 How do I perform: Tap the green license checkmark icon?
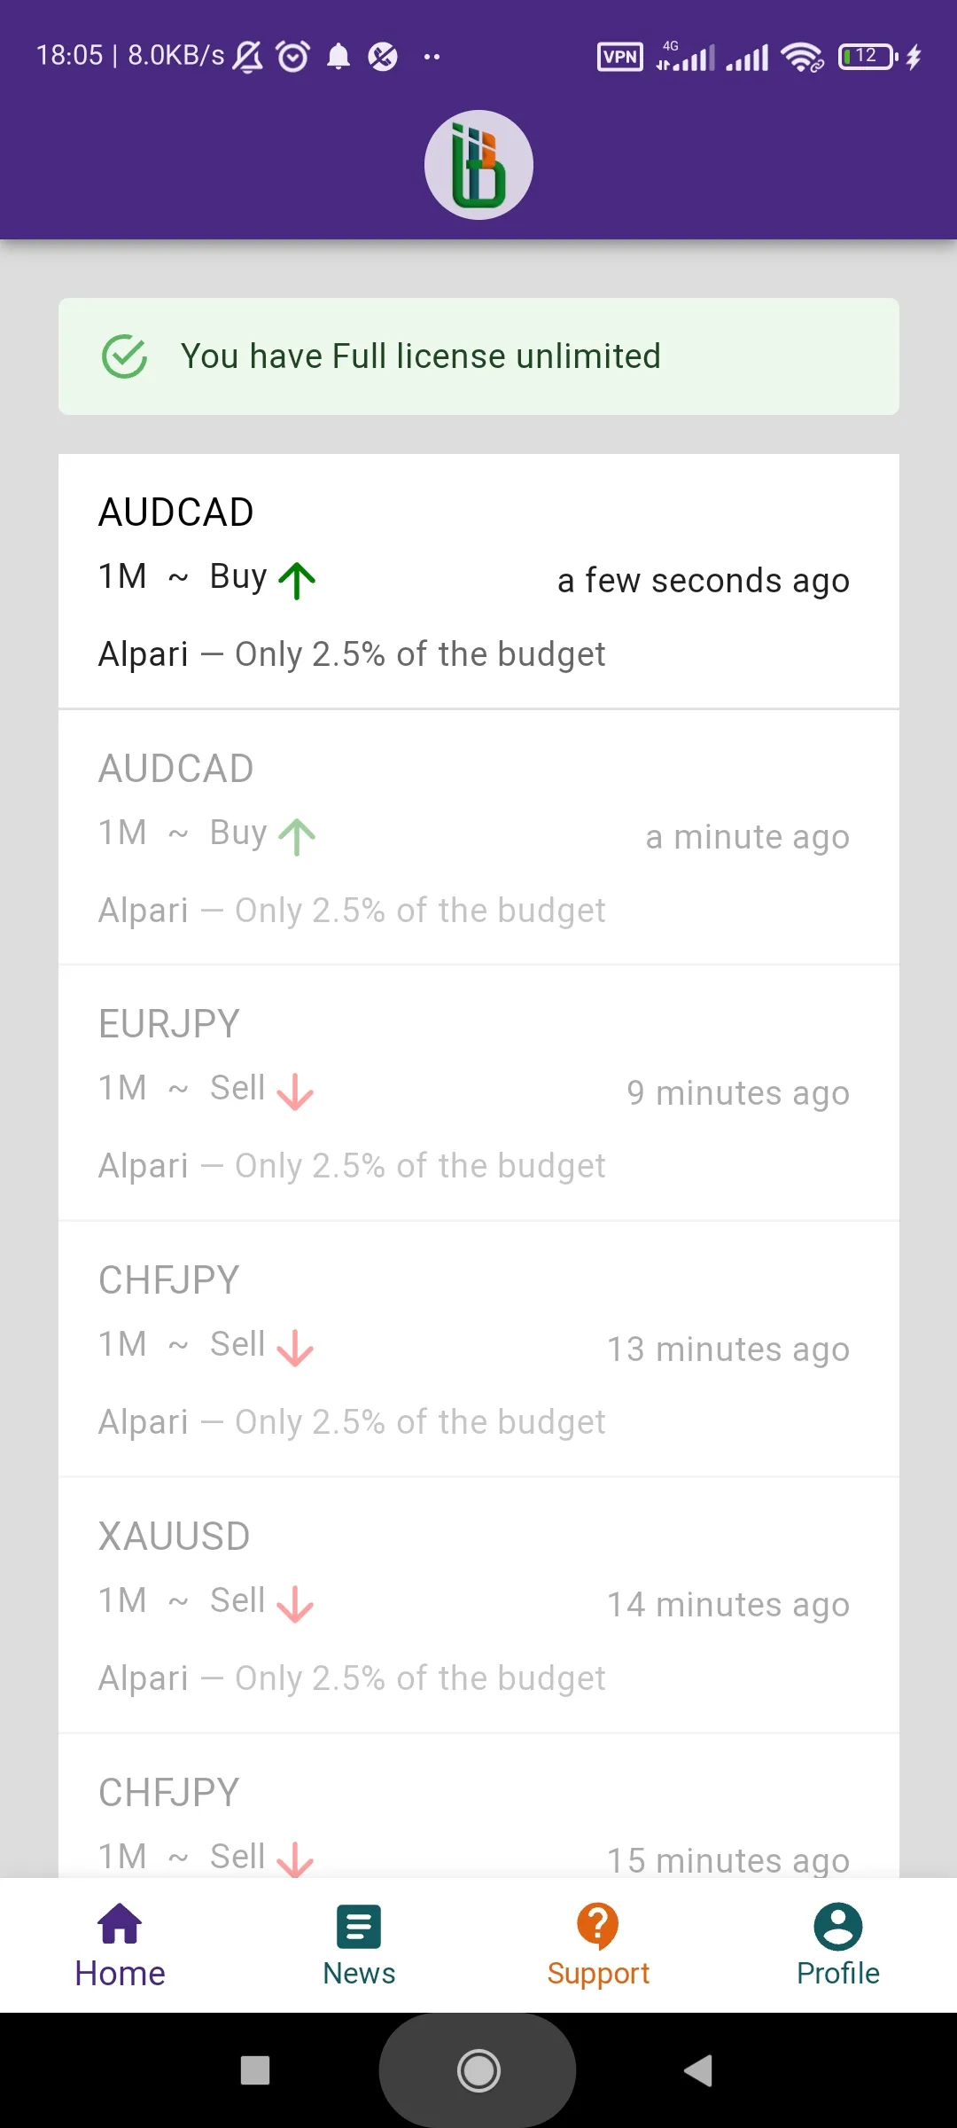coord(125,356)
